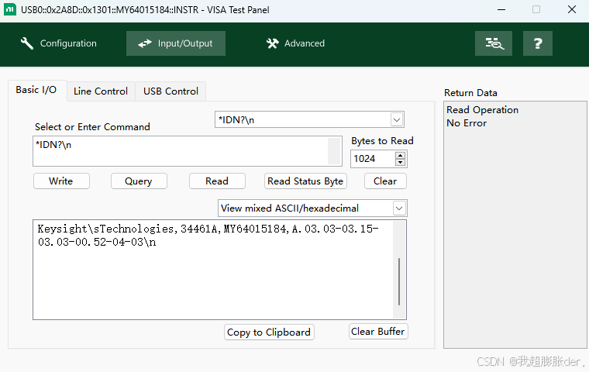This screenshot has width=589, height=372.
Task: Switch to Line Control tab
Action: 101,91
